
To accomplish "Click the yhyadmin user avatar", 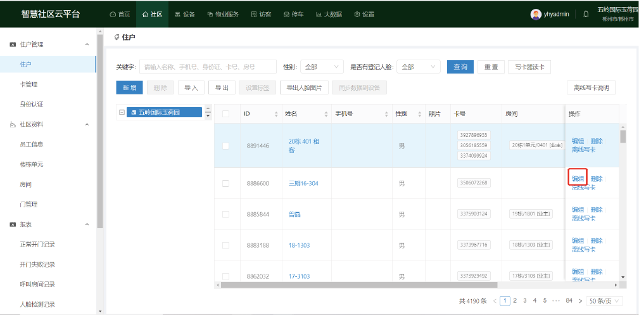I will click(x=536, y=14).
